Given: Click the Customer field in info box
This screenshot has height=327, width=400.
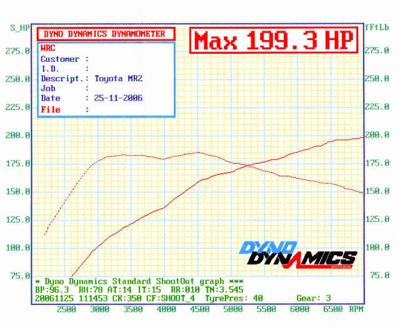Looking at the screenshot, I should click(x=61, y=59).
